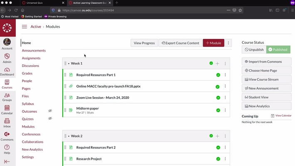Open Announcements in course navigation

pyautogui.click(x=34, y=51)
